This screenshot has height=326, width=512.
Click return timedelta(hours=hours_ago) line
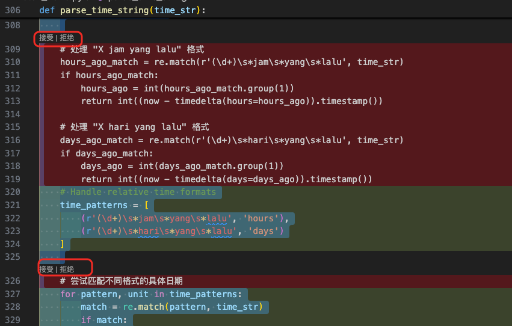[x=232, y=101]
